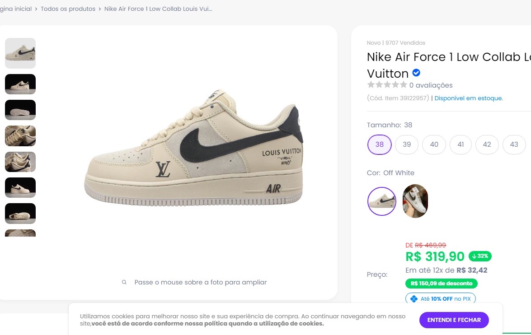This screenshot has width=531, height=335.
Task: Click "Disponível em estoque" link
Action: 469,98
